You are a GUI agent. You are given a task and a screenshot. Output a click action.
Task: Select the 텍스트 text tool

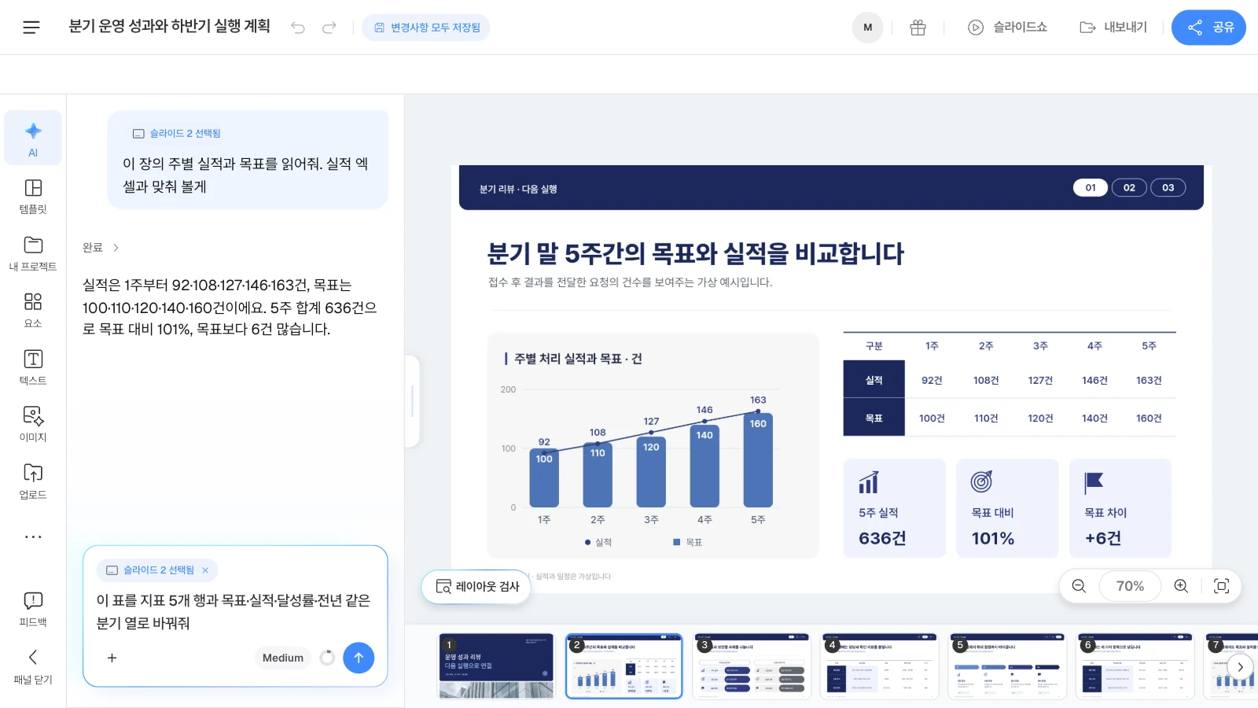click(33, 367)
